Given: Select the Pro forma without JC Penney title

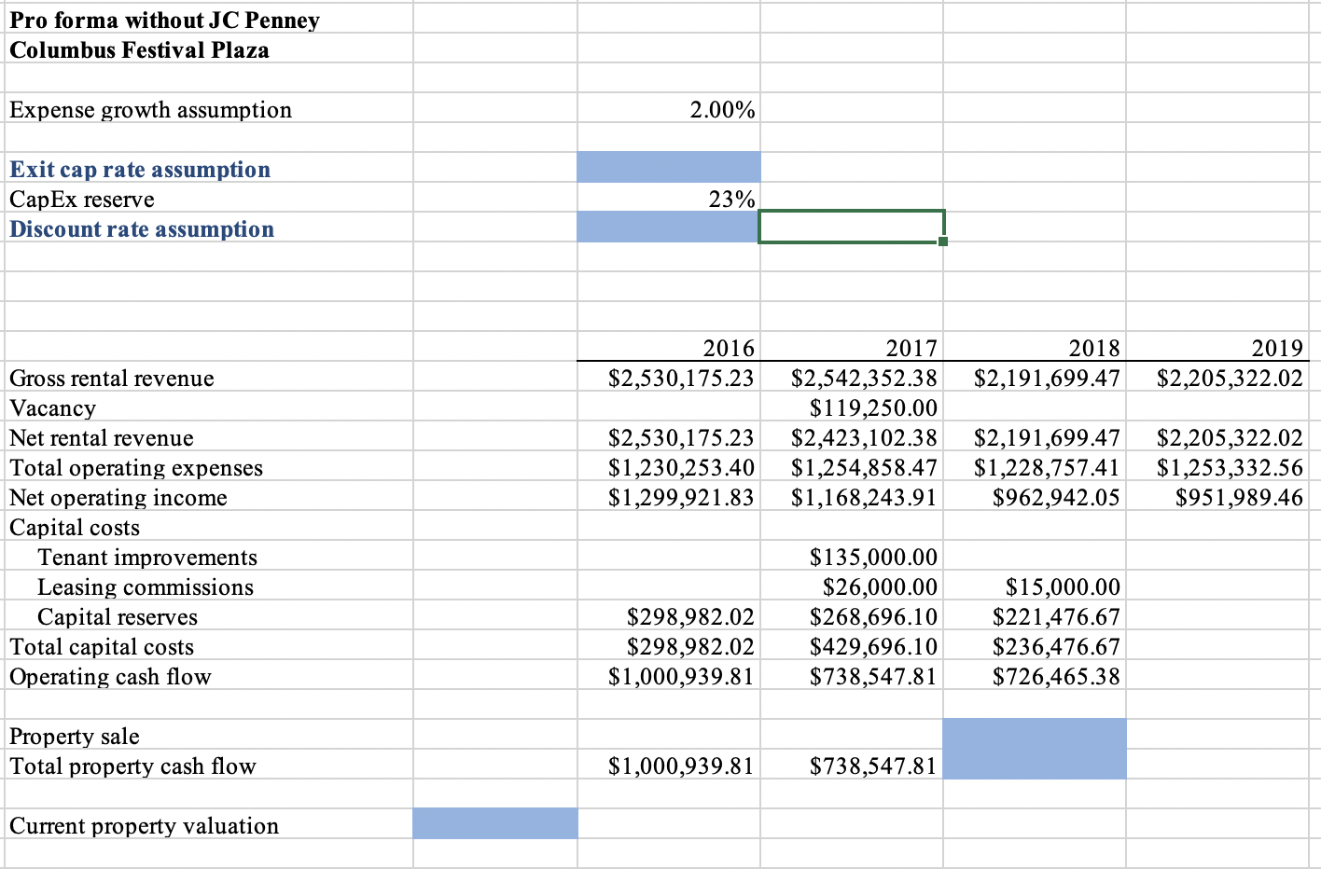Looking at the screenshot, I should [164, 20].
